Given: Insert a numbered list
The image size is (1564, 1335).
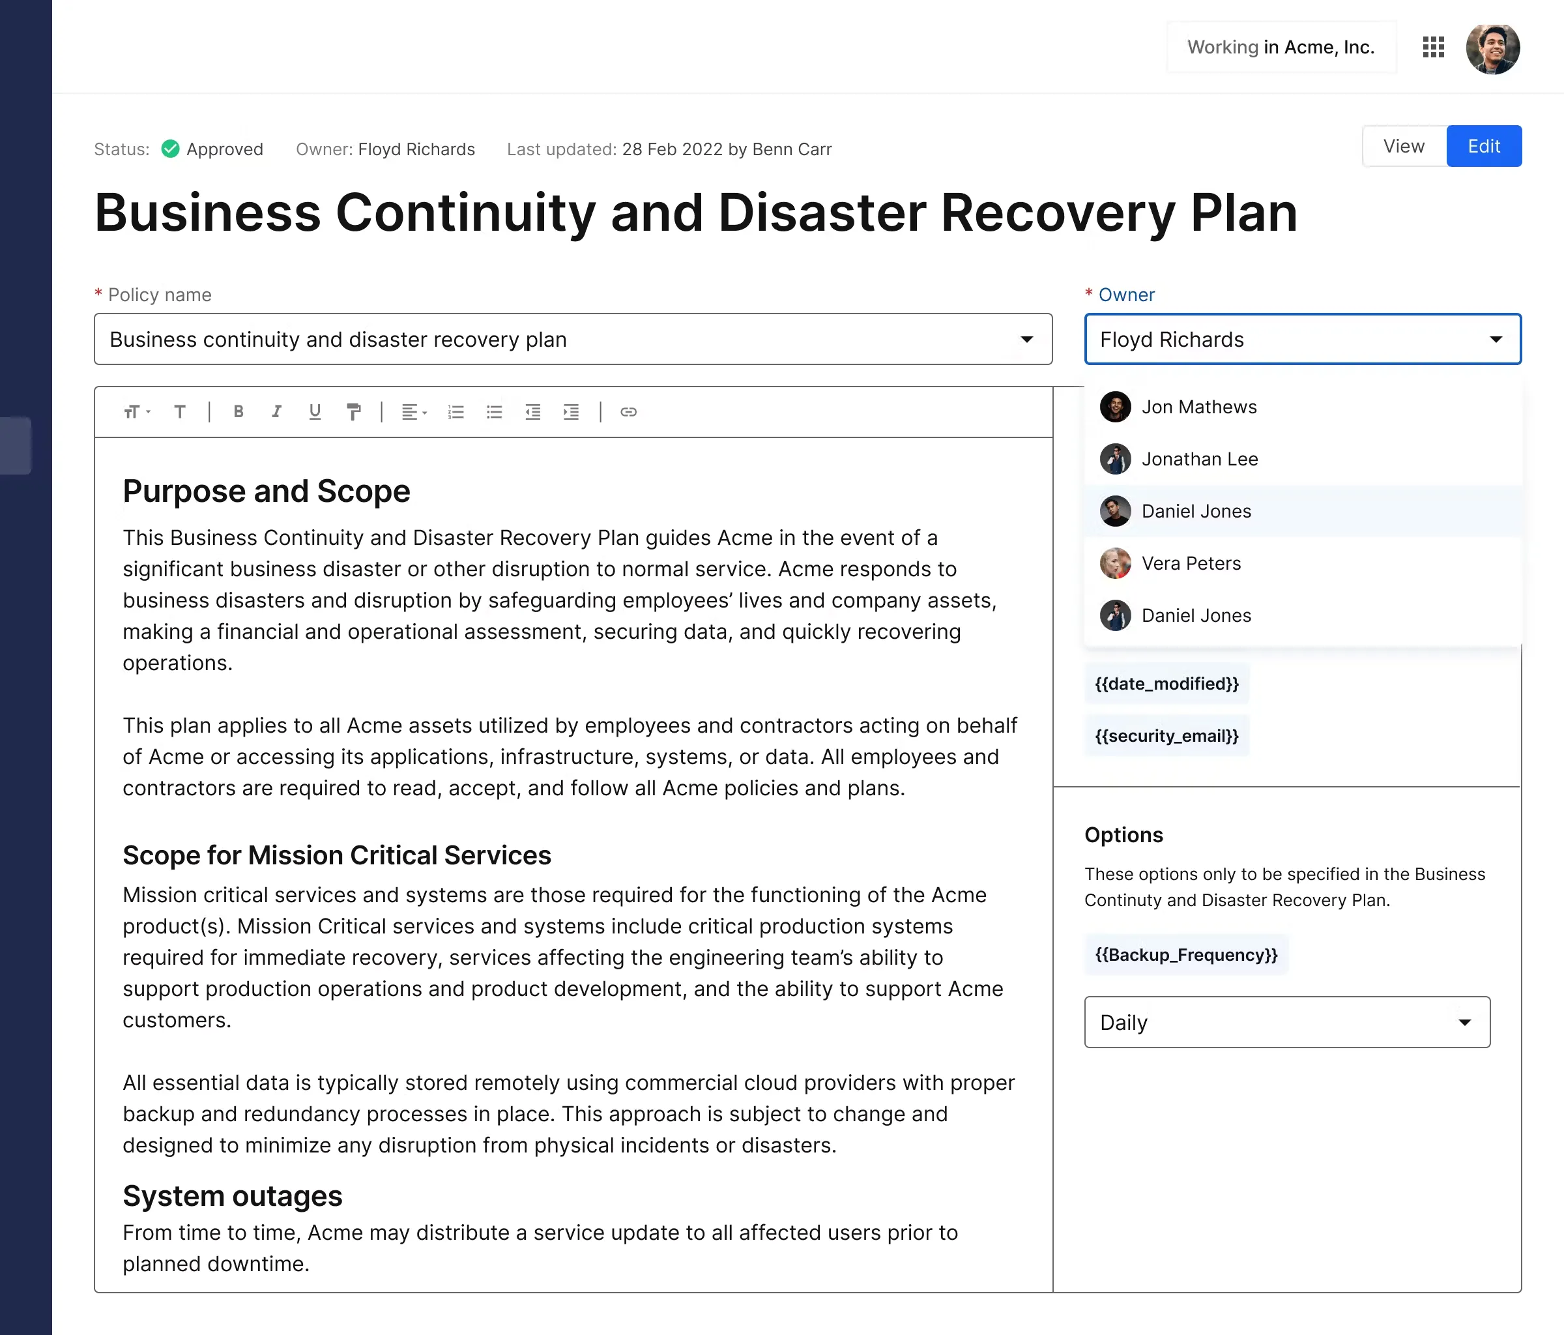Looking at the screenshot, I should point(456,411).
